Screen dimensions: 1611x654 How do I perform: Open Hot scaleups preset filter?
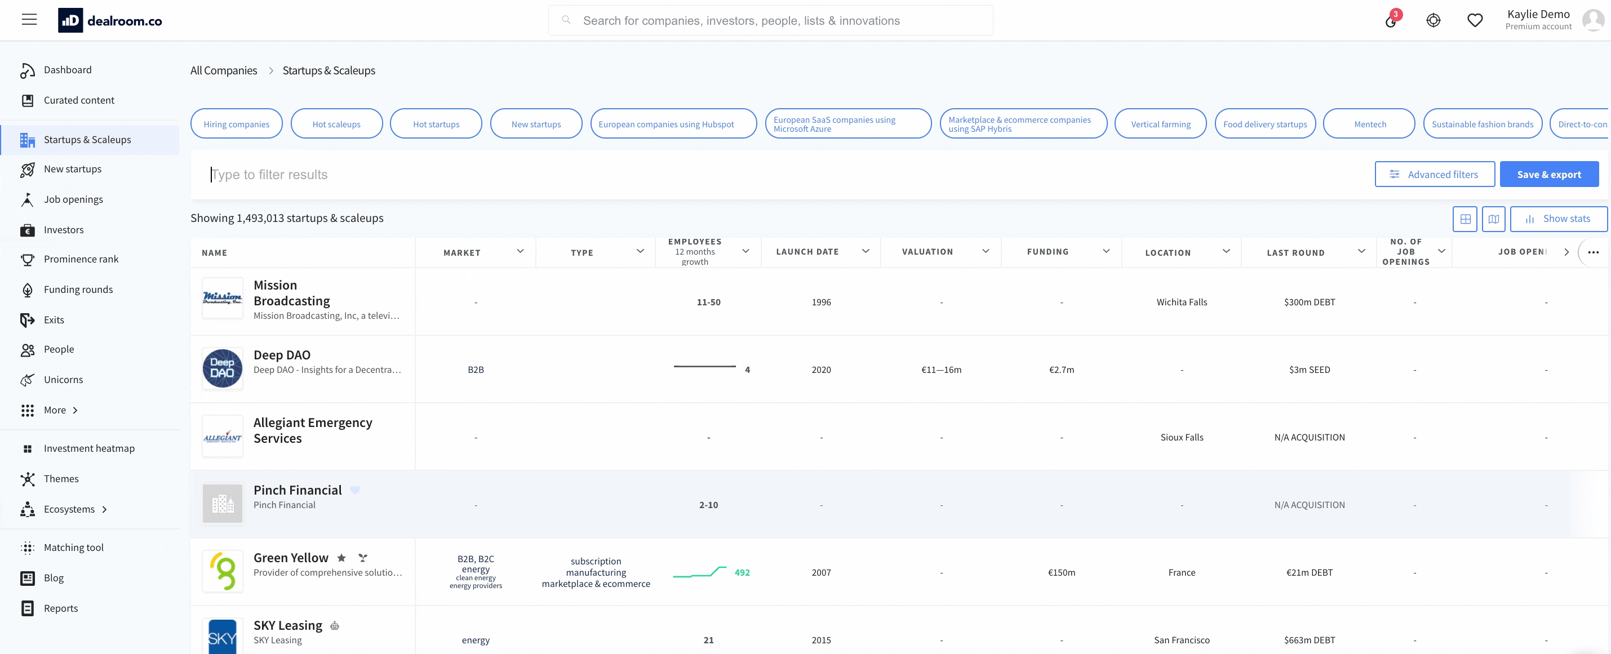click(x=336, y=124)
